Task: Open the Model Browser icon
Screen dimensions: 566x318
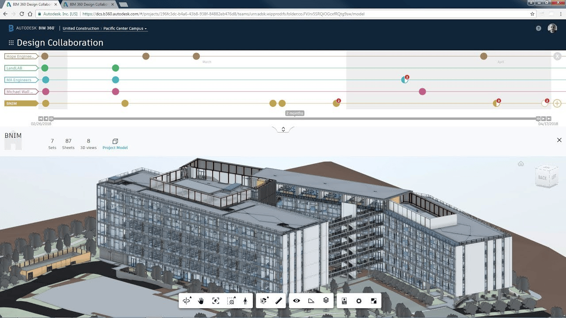Action: pos(344,300)
